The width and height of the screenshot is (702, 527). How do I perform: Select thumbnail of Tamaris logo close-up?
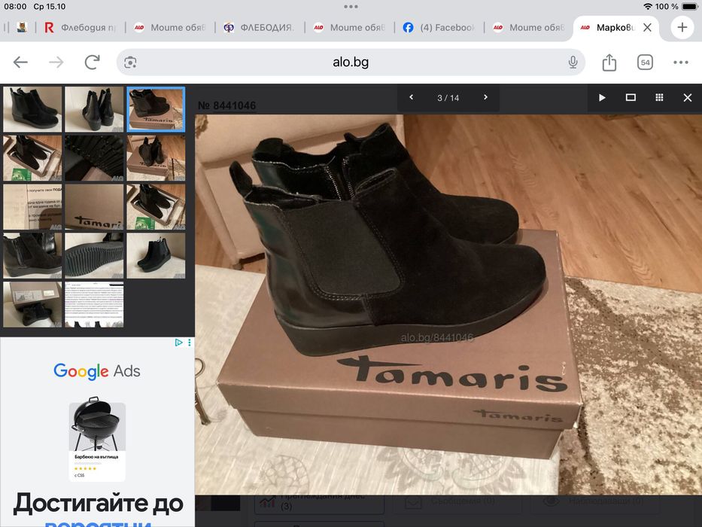(x=94, y=207)
